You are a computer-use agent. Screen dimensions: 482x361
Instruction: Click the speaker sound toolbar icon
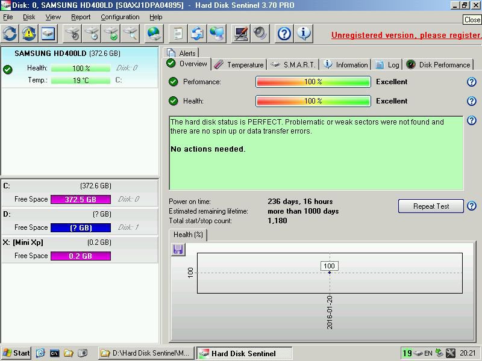(260, 34)
